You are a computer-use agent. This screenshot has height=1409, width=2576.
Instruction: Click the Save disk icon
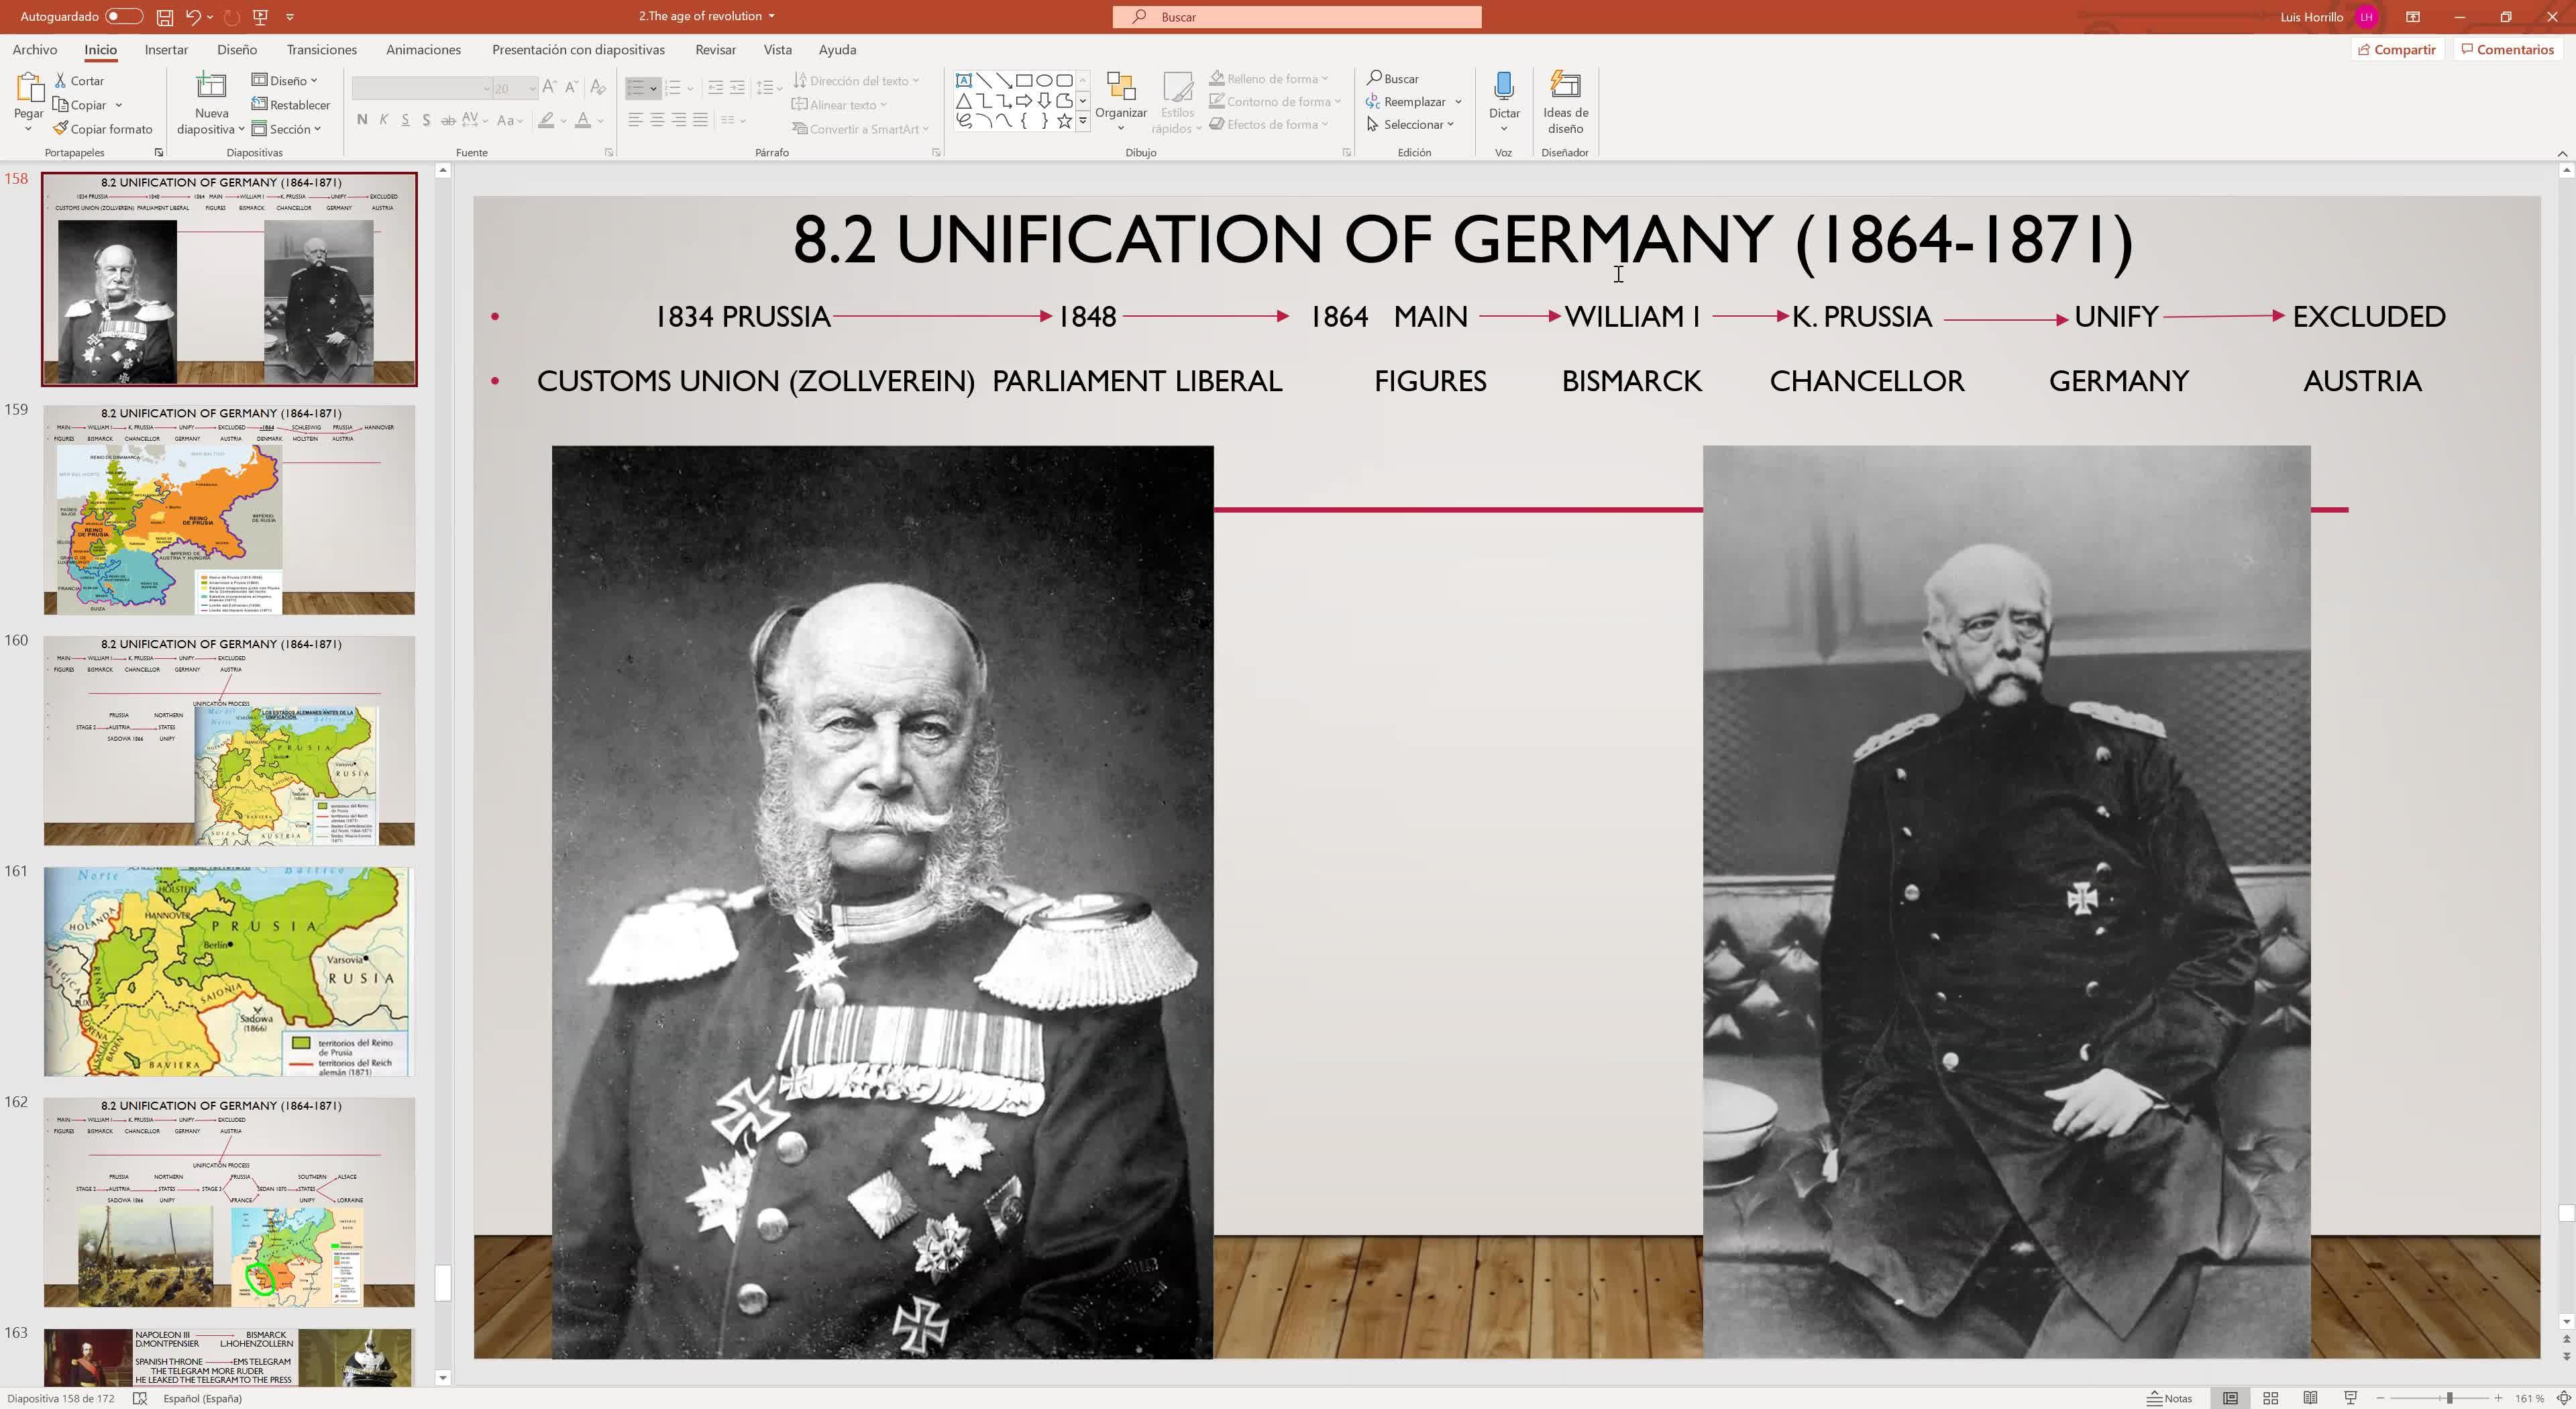tap(165, 17)
